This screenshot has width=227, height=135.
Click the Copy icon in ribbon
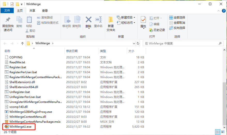coord(19,20)
